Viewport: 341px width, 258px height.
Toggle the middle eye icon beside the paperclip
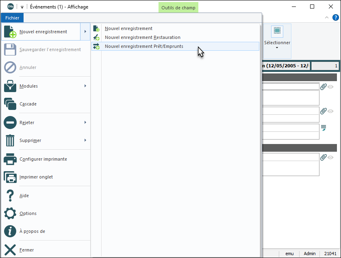[x=331, y=111]
